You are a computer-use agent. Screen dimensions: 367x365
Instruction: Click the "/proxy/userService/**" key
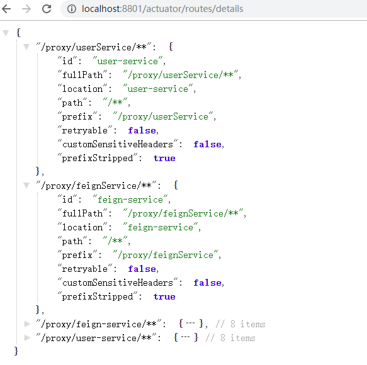coord(94,47)
